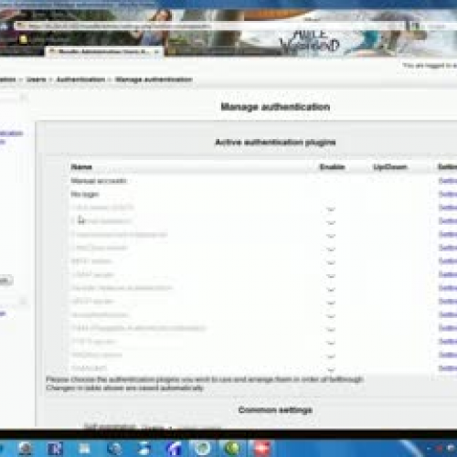Open Settings link in Shibboleth row

coord(448,368)
